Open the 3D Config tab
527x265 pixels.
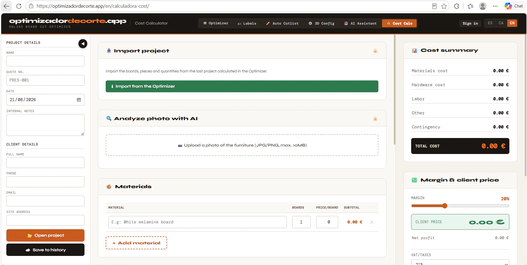pos(321,23)
